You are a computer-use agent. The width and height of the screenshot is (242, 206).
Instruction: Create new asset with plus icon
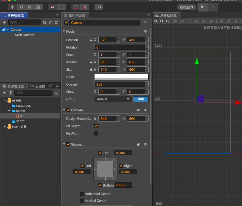[4, 93]
